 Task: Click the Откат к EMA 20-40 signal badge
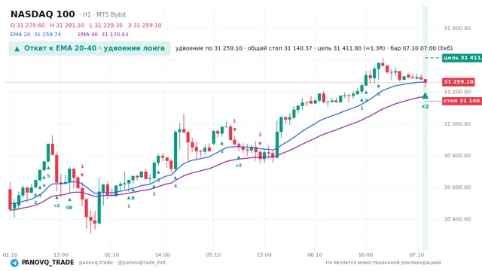[90, 48]
